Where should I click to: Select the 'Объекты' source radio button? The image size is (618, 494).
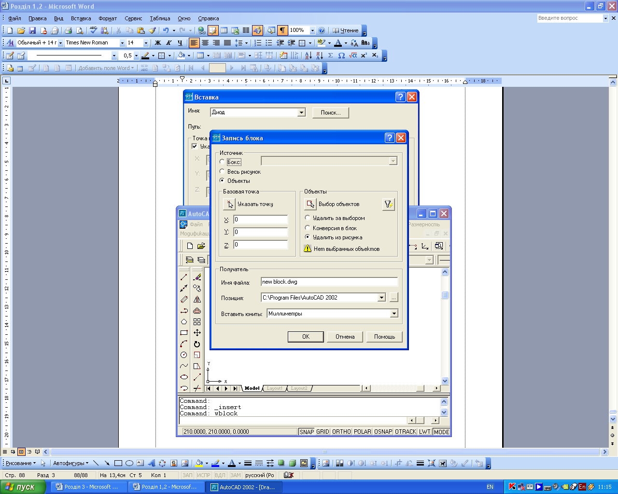pos(222,180)
